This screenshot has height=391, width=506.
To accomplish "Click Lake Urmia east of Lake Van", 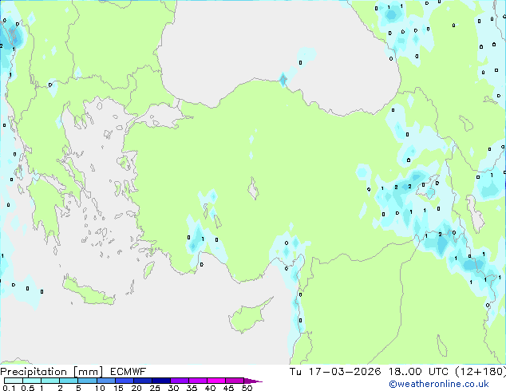I will click(474, 213).
